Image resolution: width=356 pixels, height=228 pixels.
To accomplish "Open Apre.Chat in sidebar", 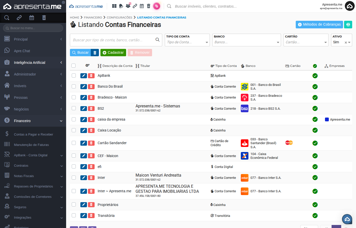I will [x=33, y=51].
